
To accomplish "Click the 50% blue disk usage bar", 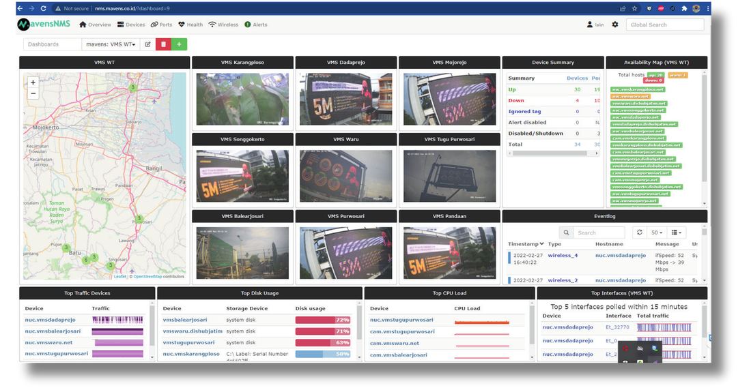I will click(x=323, y=354).
